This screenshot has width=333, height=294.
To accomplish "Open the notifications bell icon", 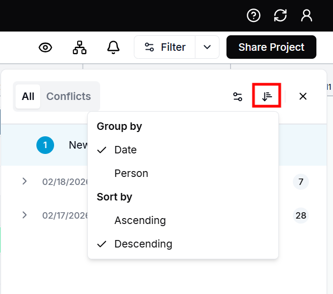I will point(113,48).
